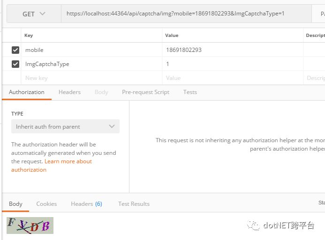Screen dimensions: 325x240
Task: Select the ImgCaptchaType key cell
Action: click(x=92, y=64)
